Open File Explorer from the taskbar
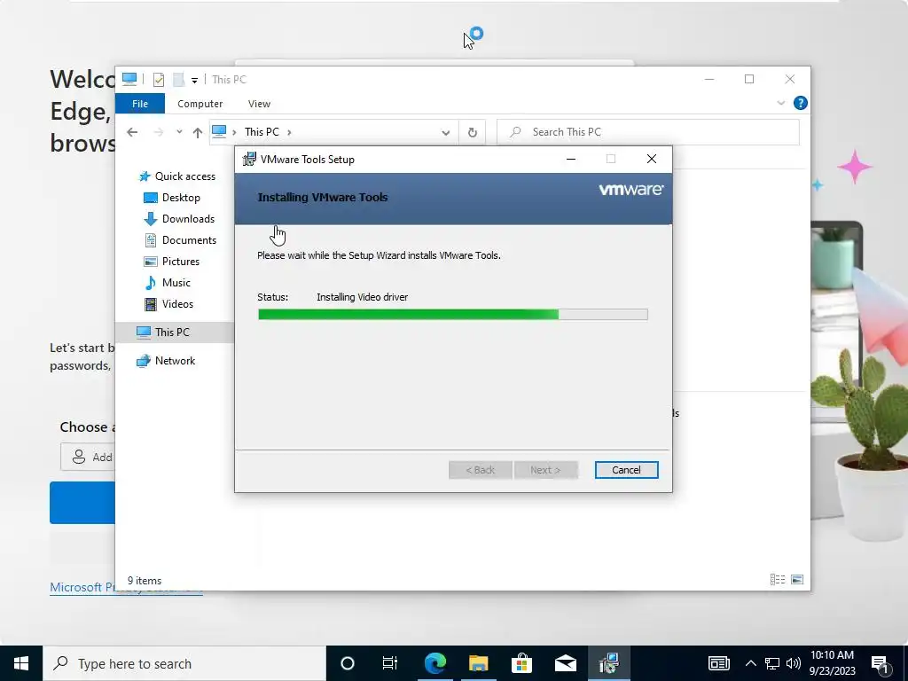The image size is (908, 681). [x=478, y=663]
